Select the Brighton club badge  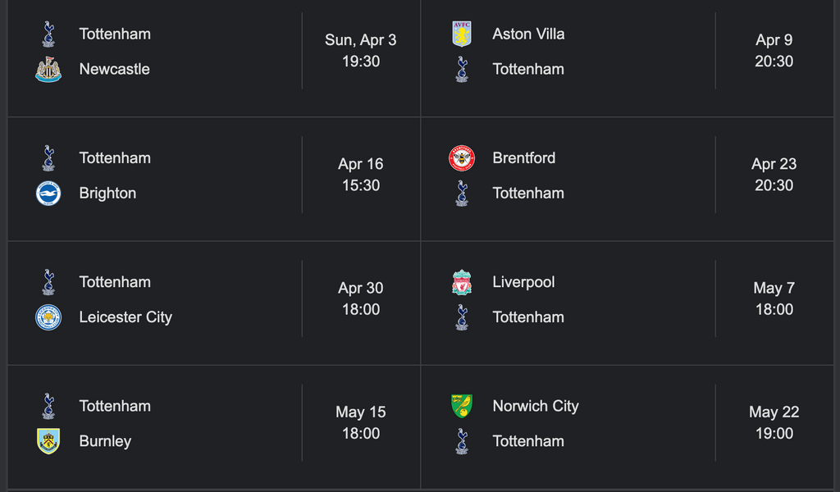(48, 194)
